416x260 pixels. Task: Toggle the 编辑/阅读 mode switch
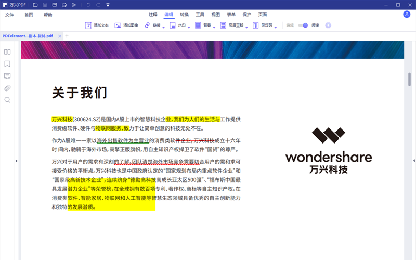click(303, 25)
